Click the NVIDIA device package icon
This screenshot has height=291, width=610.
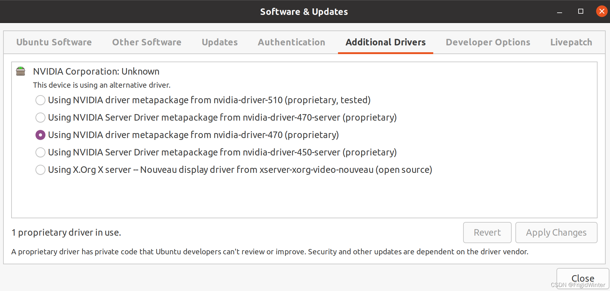click(x=21, y=71)
